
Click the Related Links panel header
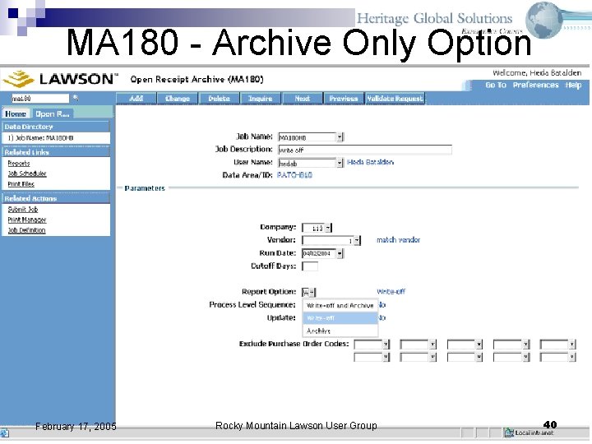click(x=56, y=152)
